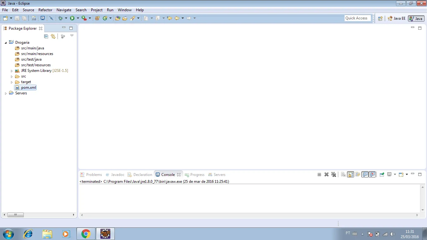Viewport: 427px width, 240px height.
Task: Click the Run Last Tool icon
Action: click(x=84, y=18)
